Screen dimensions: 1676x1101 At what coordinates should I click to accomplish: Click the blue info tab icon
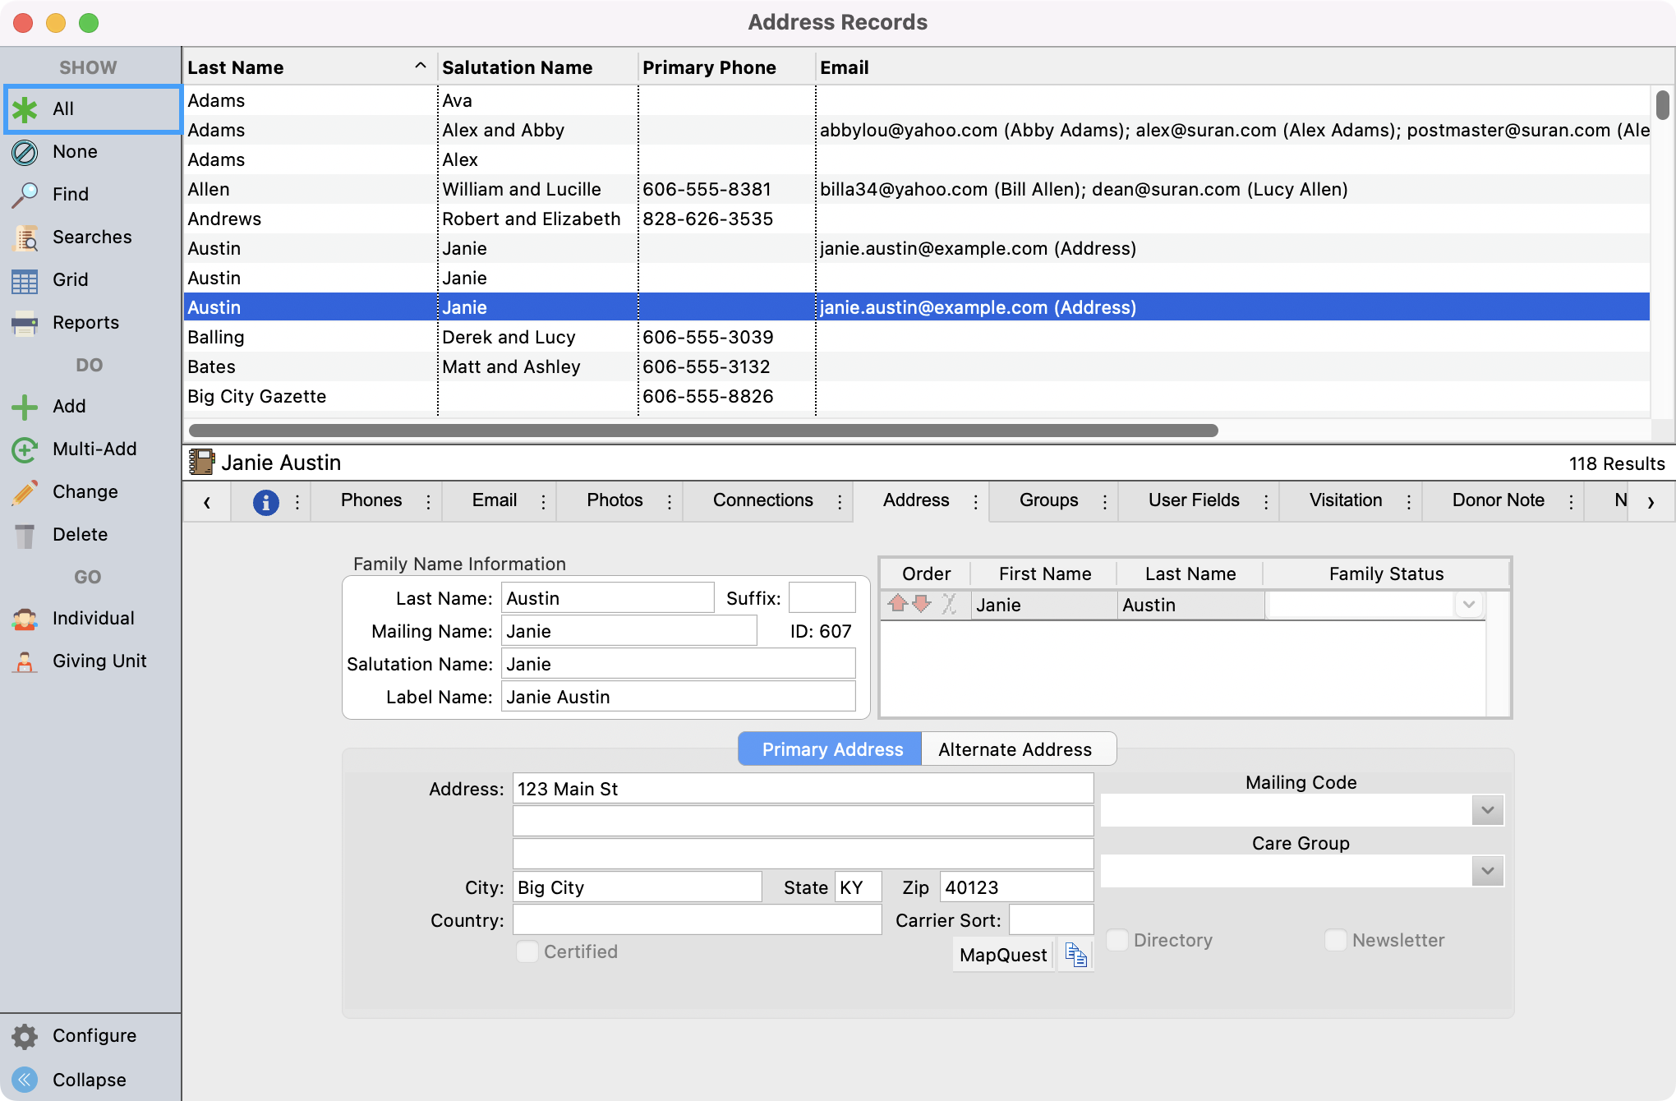click(265, 501)
